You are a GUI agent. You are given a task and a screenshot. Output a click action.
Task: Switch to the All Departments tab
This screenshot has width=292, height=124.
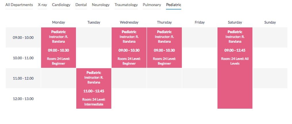tap(19, 5)
